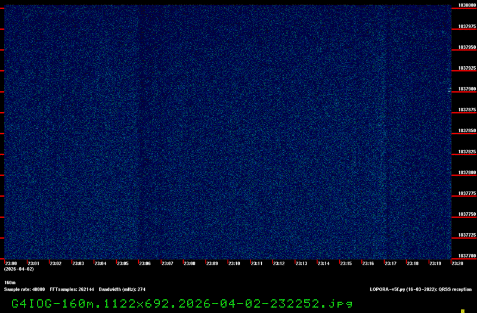
Task: Click the 1837950 frequency label
Action: tap(467, 47)
